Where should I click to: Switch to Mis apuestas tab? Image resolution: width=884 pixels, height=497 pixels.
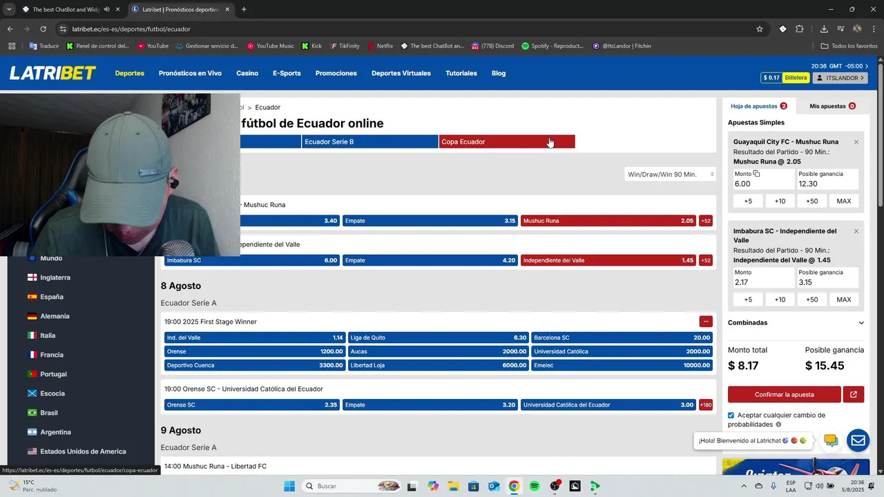pos(832,106)
